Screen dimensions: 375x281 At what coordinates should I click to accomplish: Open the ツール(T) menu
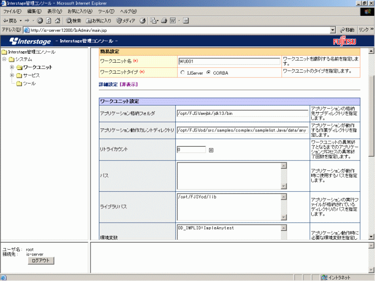106,11
